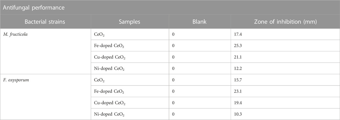Select the F. oxysporum strain cell
The width and height of the screenshot is (340, 120).
(15, 80)
